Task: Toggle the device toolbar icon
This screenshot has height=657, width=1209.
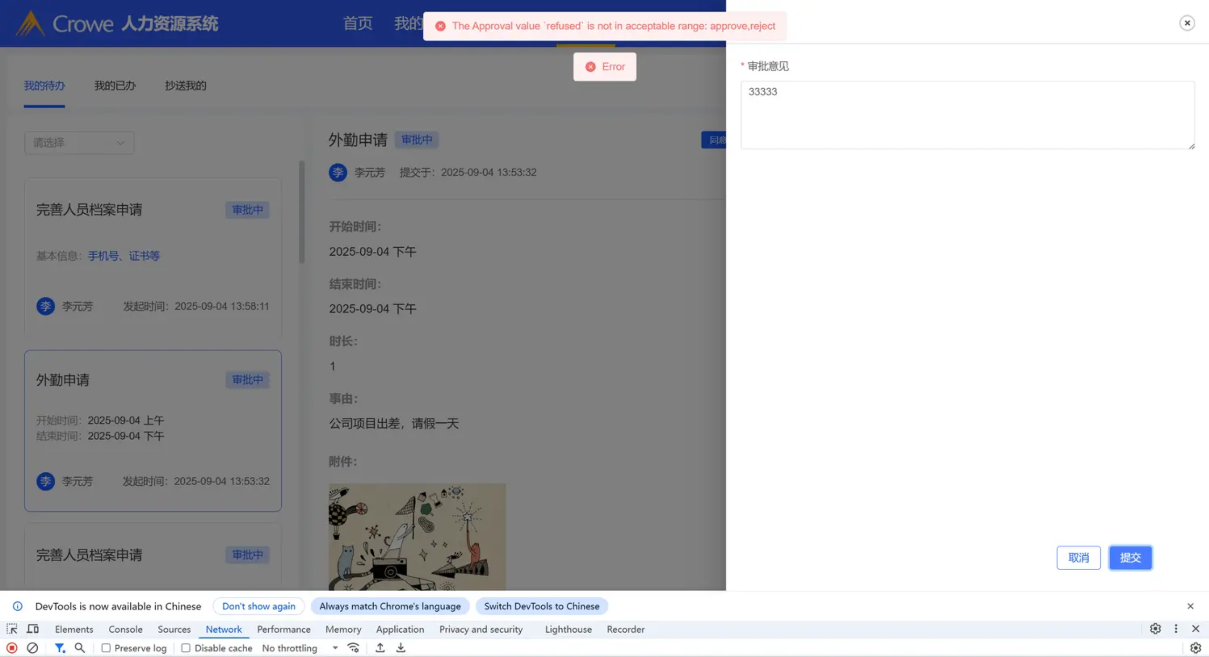Action: 32,629
